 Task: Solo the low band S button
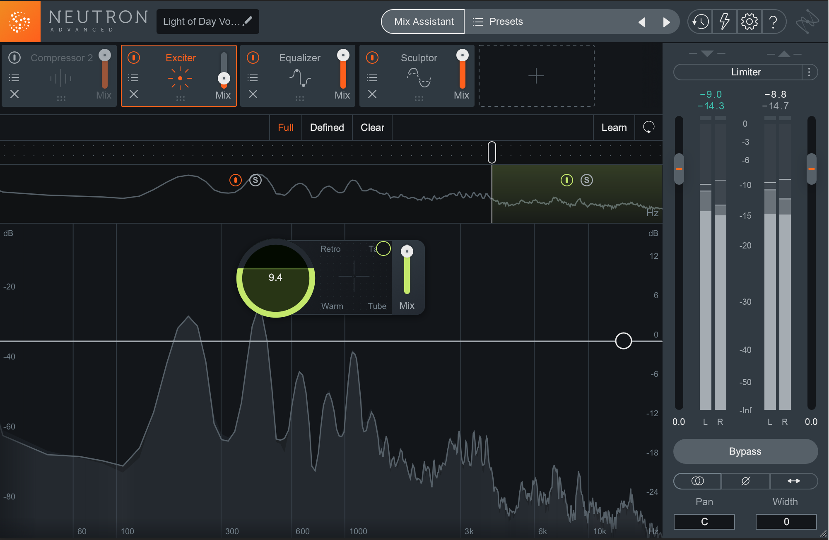pos(255,180)
